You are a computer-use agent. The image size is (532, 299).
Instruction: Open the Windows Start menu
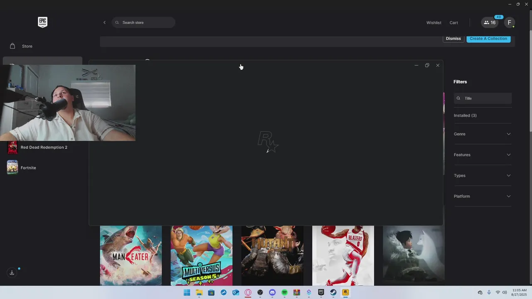(x=187, y=292)
